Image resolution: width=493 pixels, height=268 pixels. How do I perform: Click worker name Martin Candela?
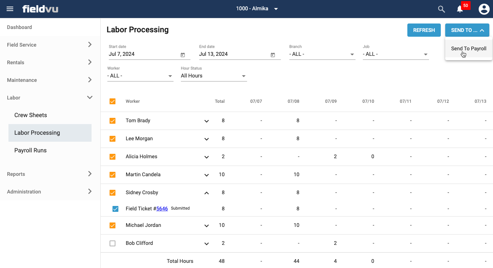tap(143, 174)
